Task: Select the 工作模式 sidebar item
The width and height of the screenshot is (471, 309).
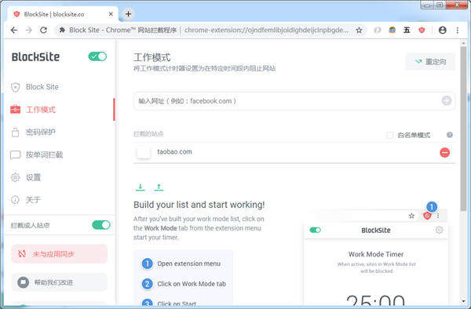Action: (x=41, y=110)
